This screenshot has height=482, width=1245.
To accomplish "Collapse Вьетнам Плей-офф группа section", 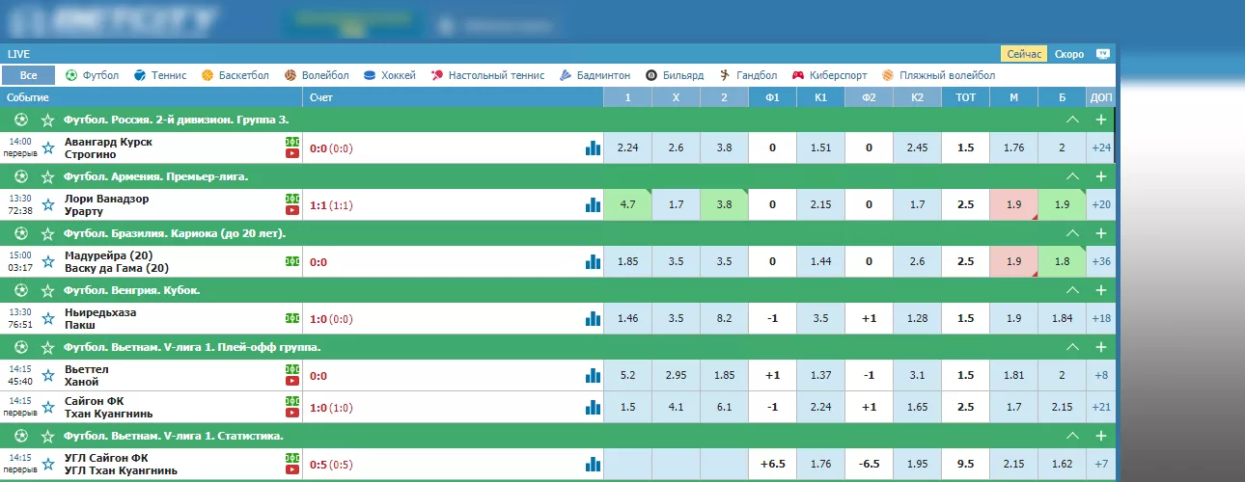I will click(1071, 348).
